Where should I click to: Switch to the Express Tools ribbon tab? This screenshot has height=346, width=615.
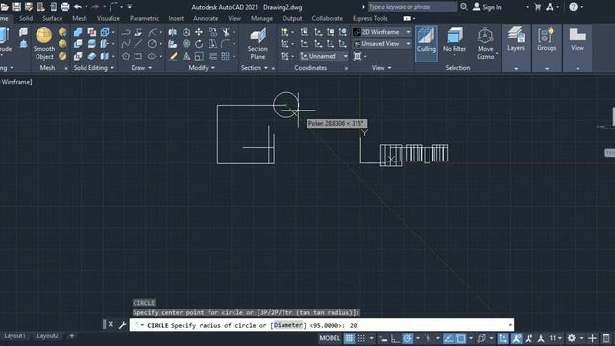point(370,18)
